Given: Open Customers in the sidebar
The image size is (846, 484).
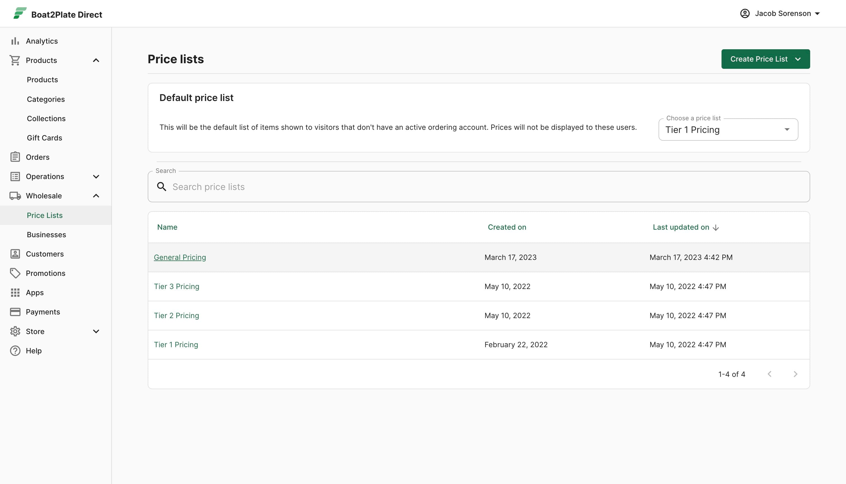Looking at the screenshot, I should click(45, 254).
